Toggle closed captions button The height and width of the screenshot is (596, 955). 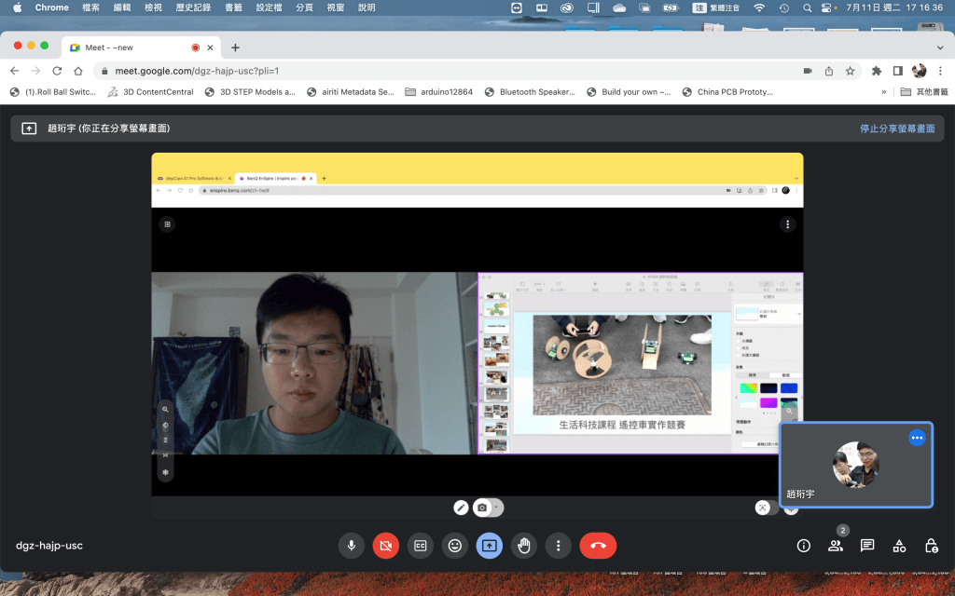coord(421,546)
